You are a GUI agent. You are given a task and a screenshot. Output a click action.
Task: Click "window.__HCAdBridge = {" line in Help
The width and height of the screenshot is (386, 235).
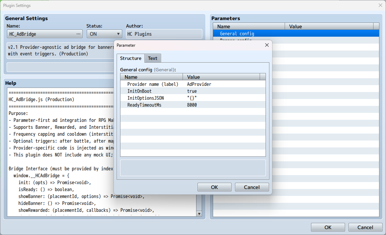tap(41, 175)
